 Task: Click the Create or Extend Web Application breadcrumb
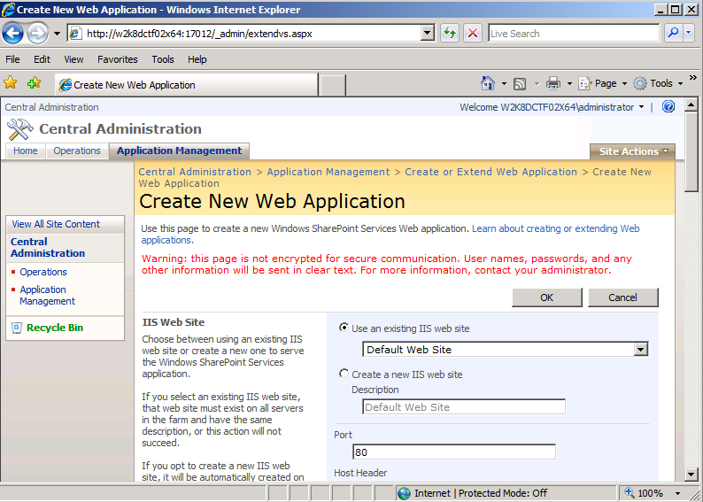[x=491, y=172]
